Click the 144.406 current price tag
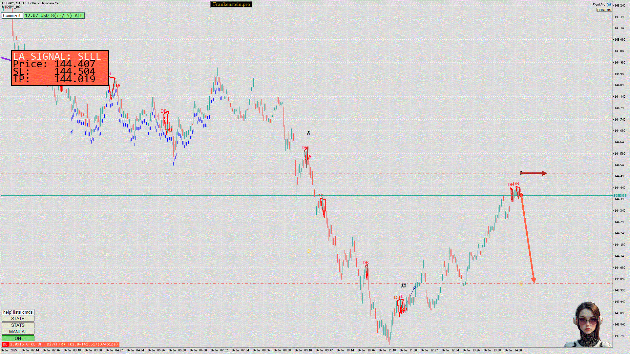This screenshot has width=630, height=354. 619,195
